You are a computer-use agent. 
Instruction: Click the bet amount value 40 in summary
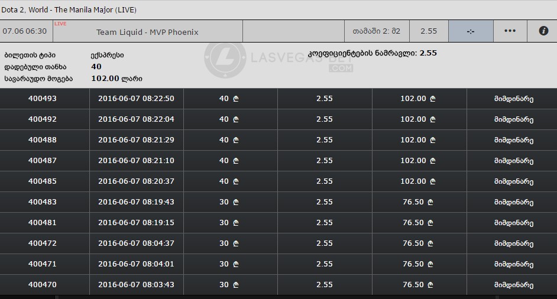(96, 66)
